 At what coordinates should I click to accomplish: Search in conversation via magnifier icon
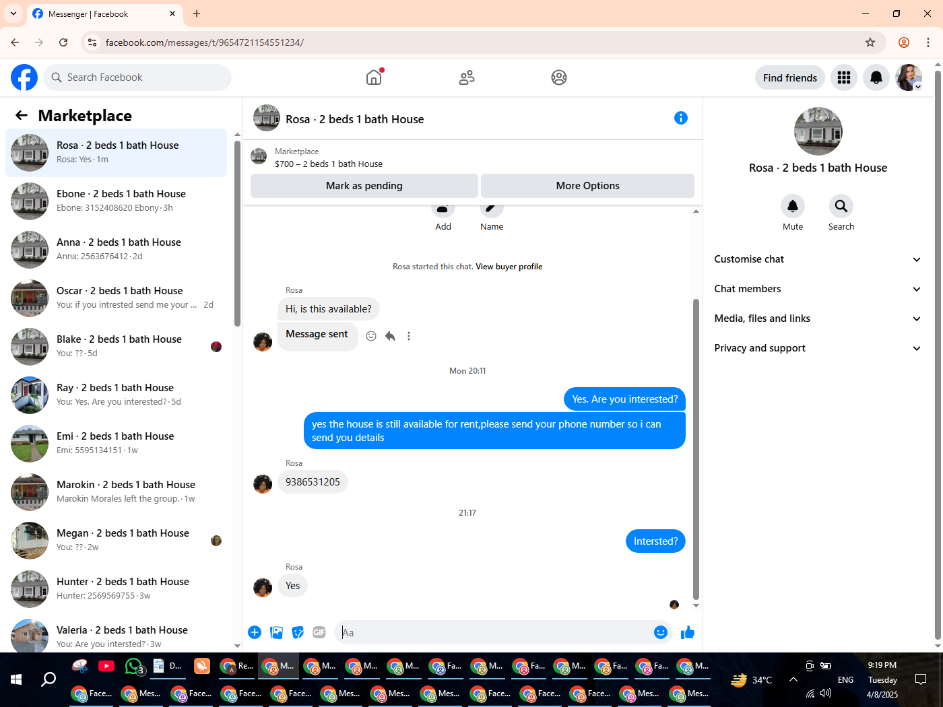[841, 206]
